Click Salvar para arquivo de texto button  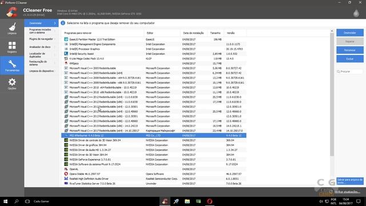click(350, 181)
